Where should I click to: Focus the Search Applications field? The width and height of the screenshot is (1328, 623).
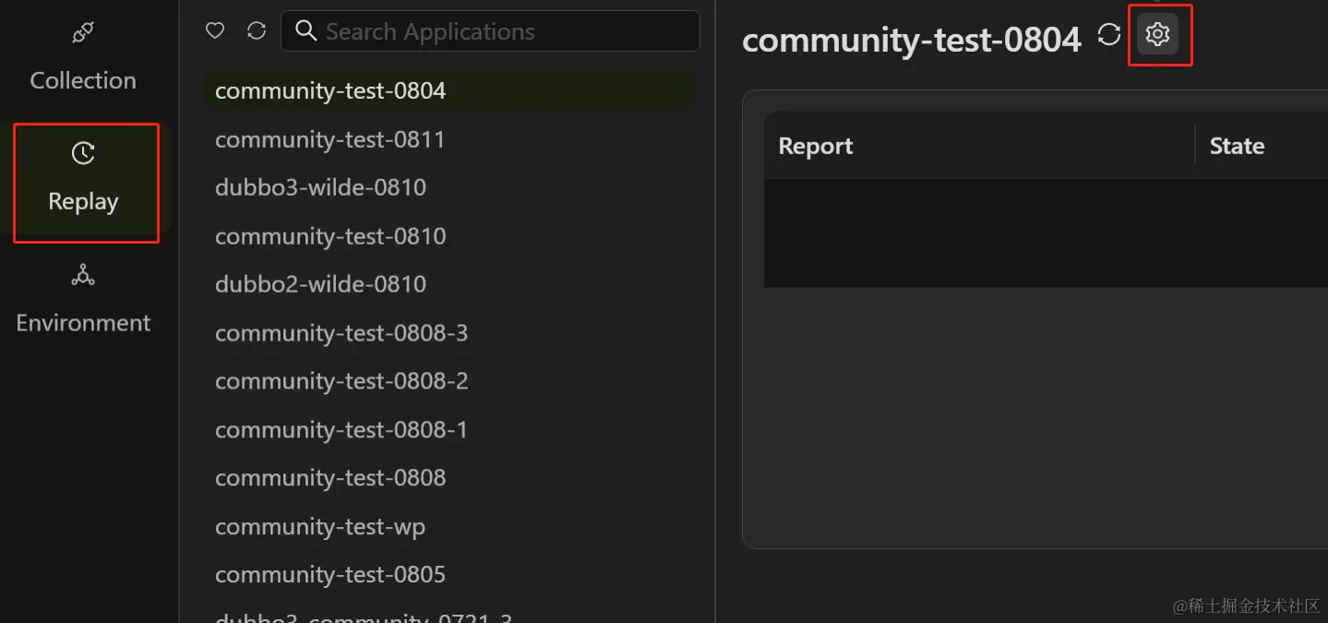click(490, 31)
